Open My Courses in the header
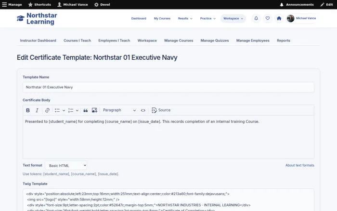337x211 pixels. coord(162,18)
